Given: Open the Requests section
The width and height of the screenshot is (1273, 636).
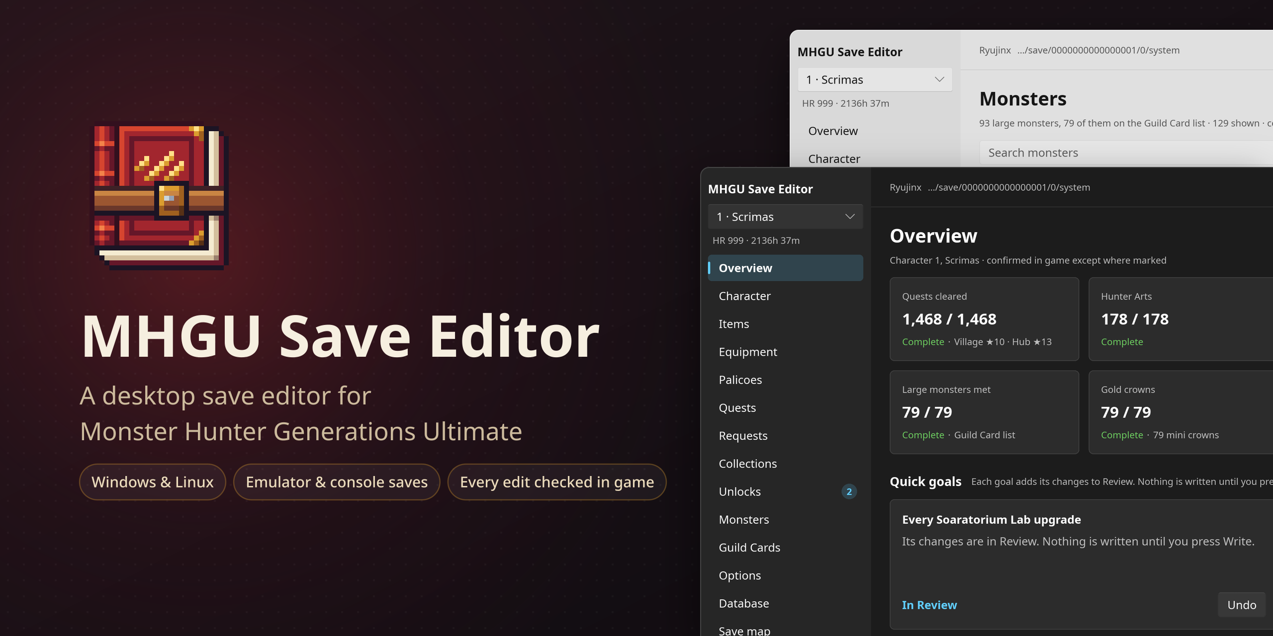Looking at the screenshot, I should (x=785, y=436).
